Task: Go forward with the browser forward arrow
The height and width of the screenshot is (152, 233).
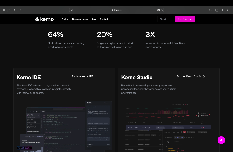Action: 20,10
